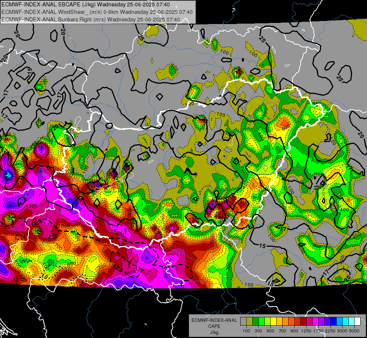
Task: Click the legend tick label 5000
Action: coord(354,331)
